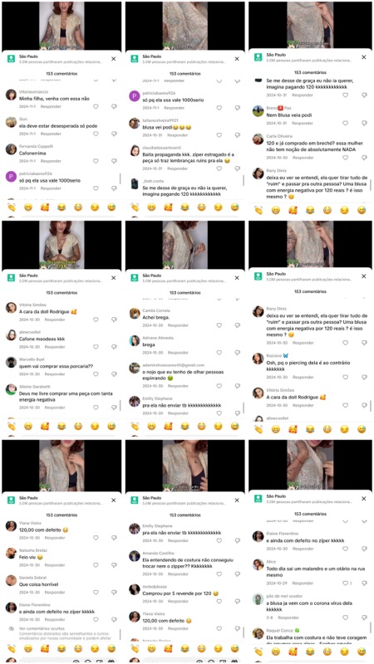Image resolution: width=374 pixels, height=664 pixels.
Task: Dislike Fernanda Cappelli's 'Cafonerrima' comment
Action: pos(114,161)
